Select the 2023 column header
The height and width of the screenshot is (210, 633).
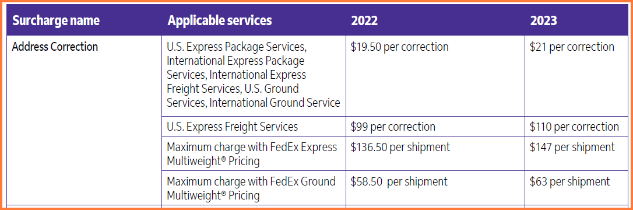[543, 21]
